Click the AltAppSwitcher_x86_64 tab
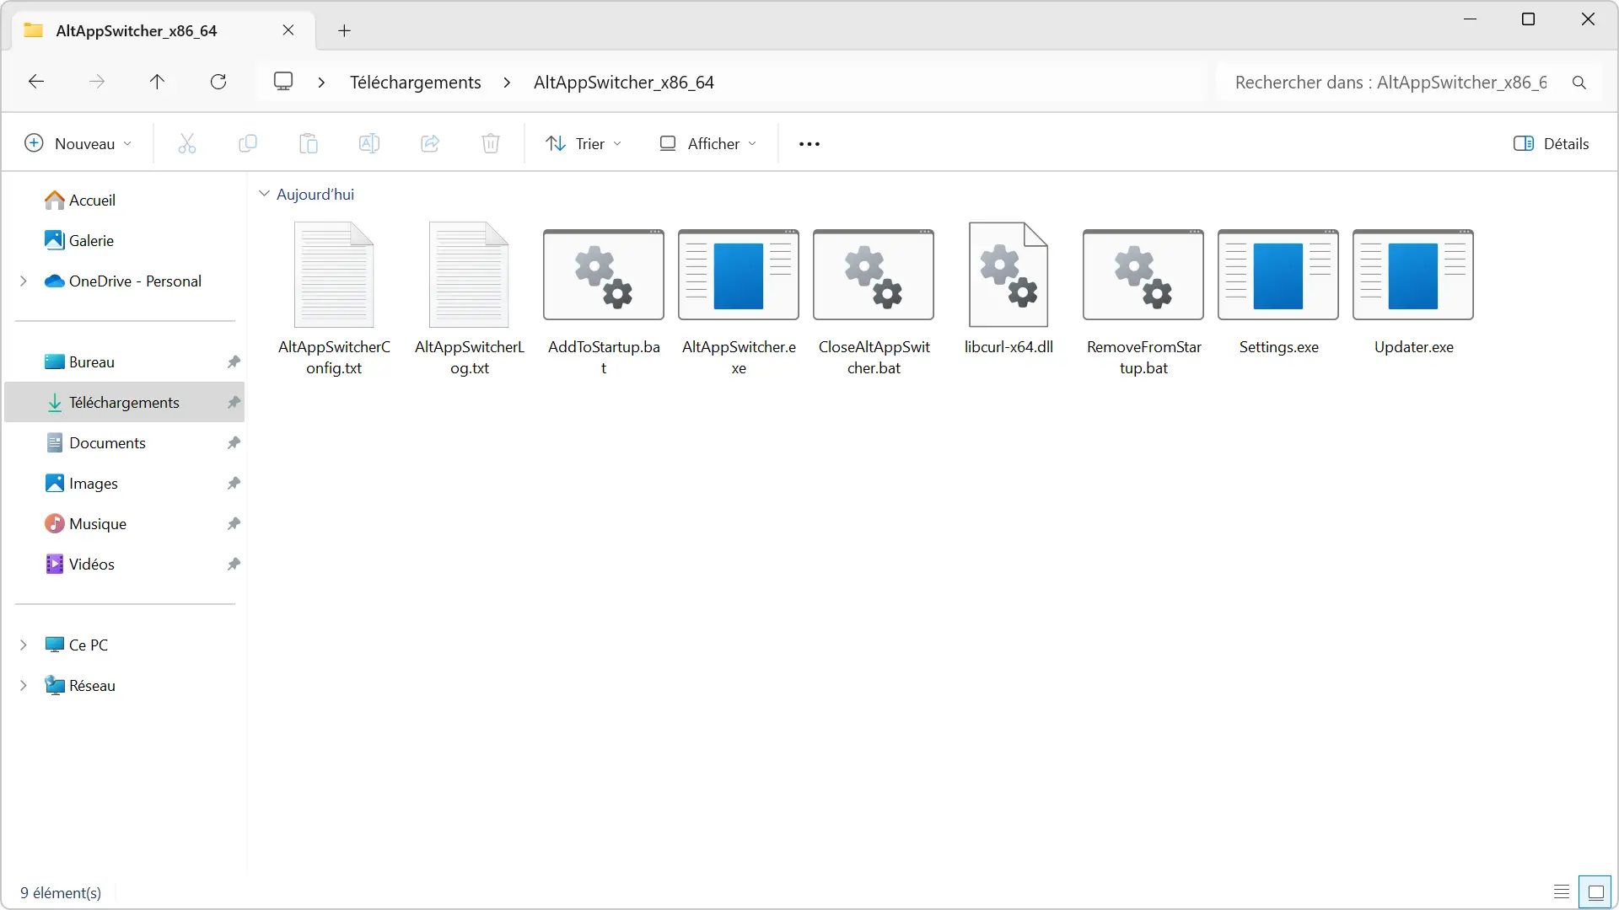 tap(164, 30)
